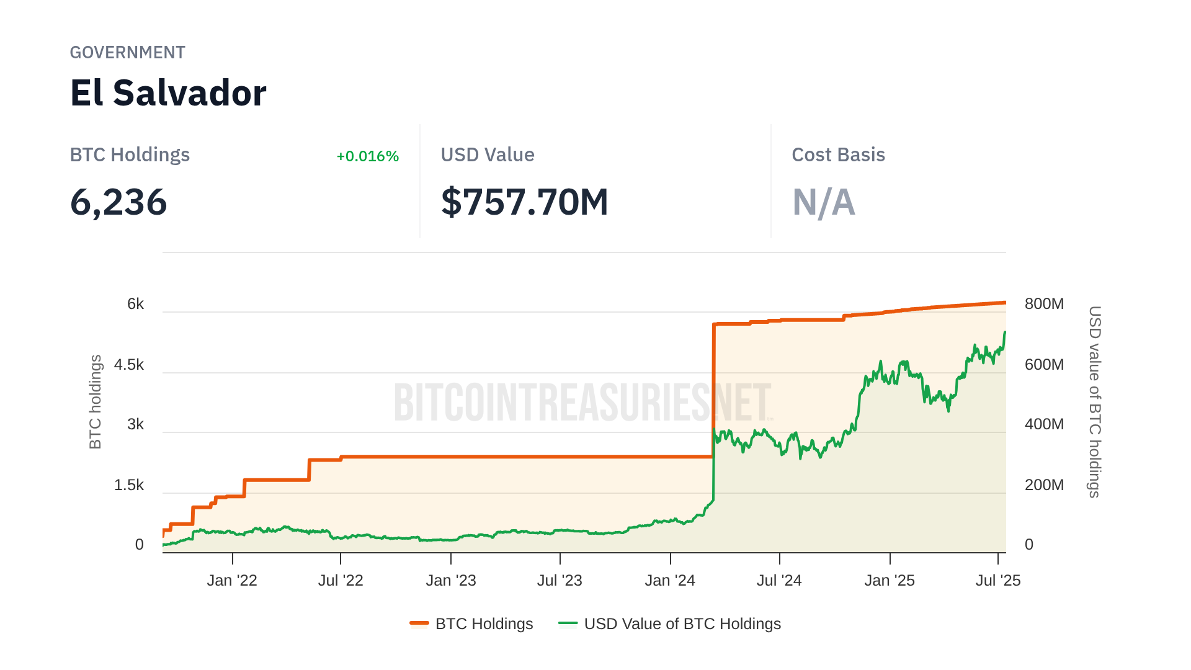1191x670 pixels.
Task: Click the Jul '24 axis tick label
Action: (x=779, y=580)
